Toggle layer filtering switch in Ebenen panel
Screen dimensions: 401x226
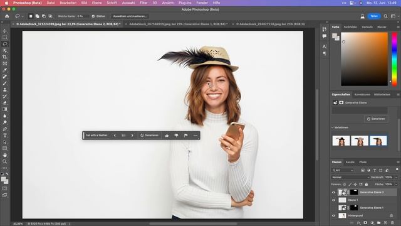tap(397, 169)
